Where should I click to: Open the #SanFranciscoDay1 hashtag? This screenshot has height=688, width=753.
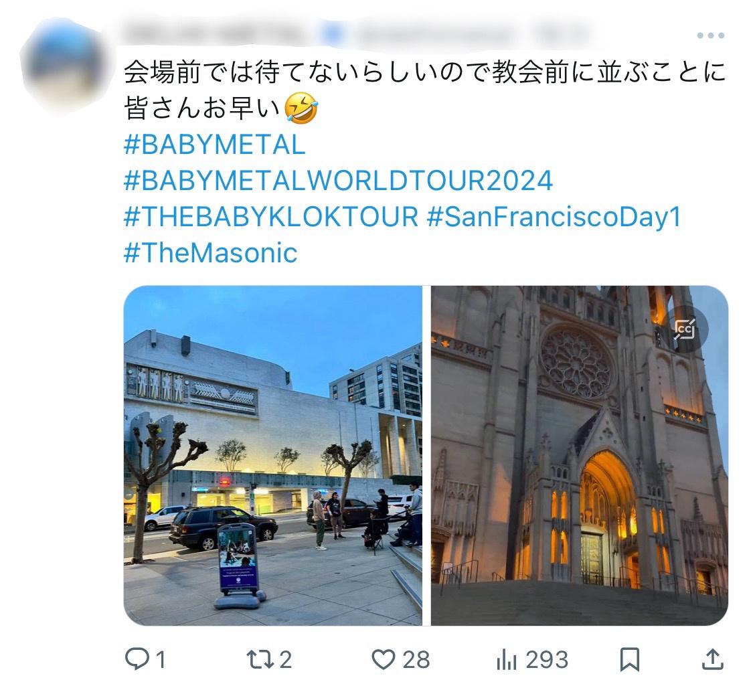tap(553, 217)
